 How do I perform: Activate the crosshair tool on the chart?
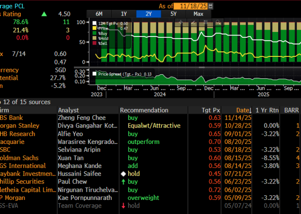coord(181,22)
